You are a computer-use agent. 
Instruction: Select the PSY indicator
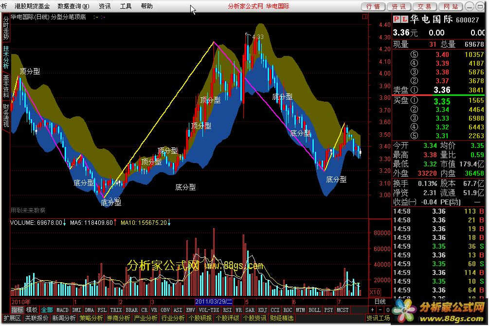(x=328, y=310)
